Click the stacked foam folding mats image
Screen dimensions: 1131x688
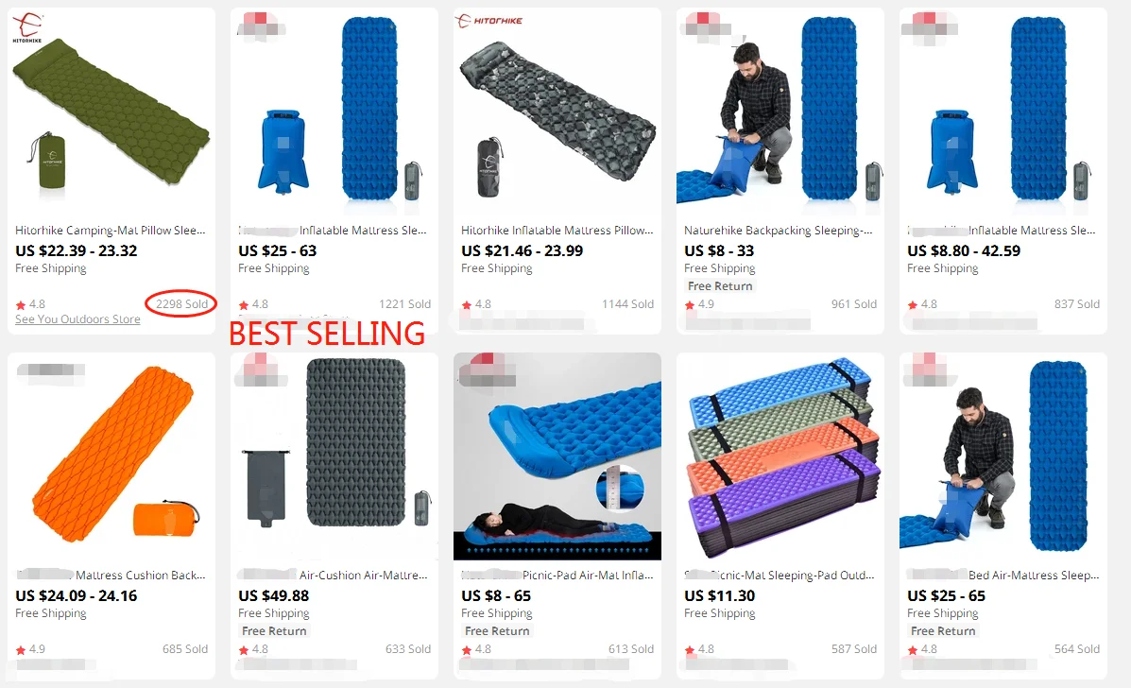tap(780, 456)
